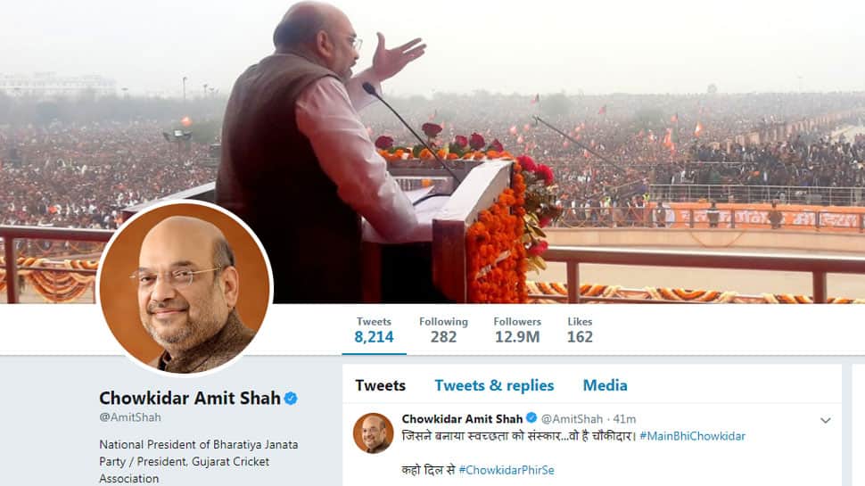Screen dimensions: 865x486
Task: Click the @AmitShah handle under profile name
Action: (x=130, y=417)
